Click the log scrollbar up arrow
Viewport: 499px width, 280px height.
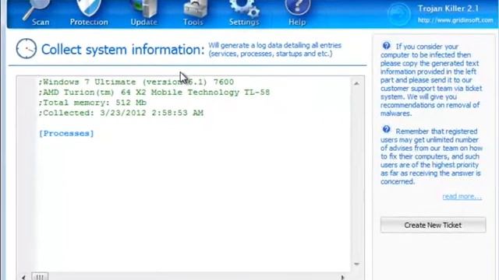pos(356,83)
